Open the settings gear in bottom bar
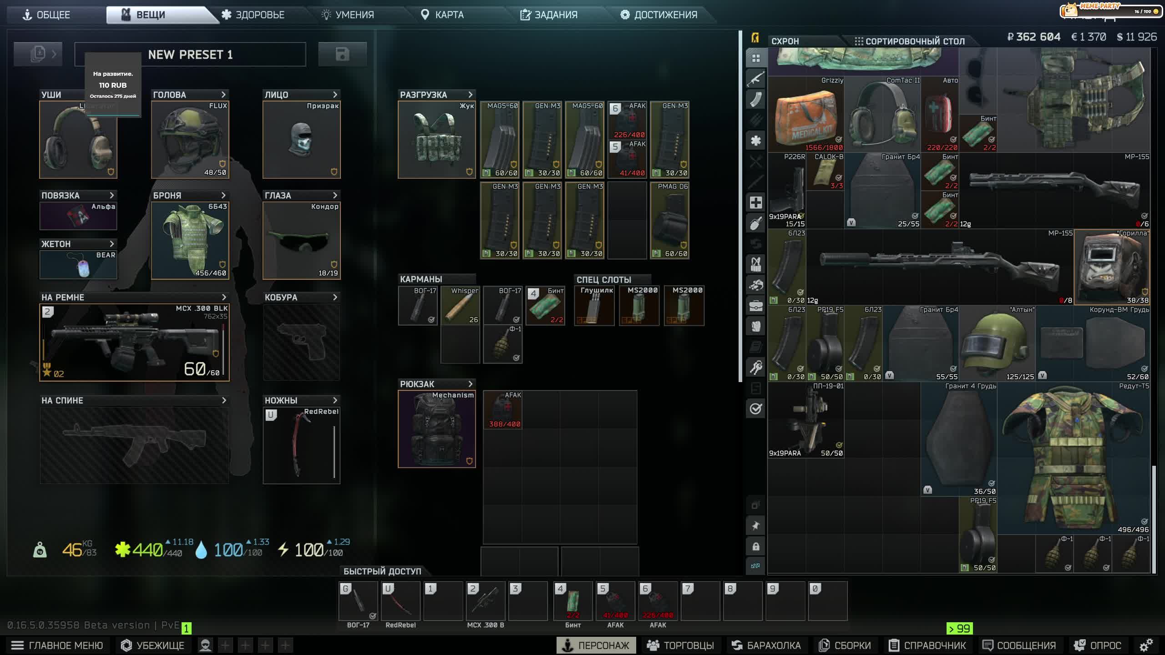 tap(1146, 645)
